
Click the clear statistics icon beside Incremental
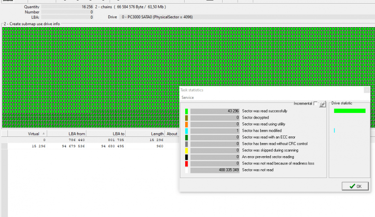coord(322,104)
